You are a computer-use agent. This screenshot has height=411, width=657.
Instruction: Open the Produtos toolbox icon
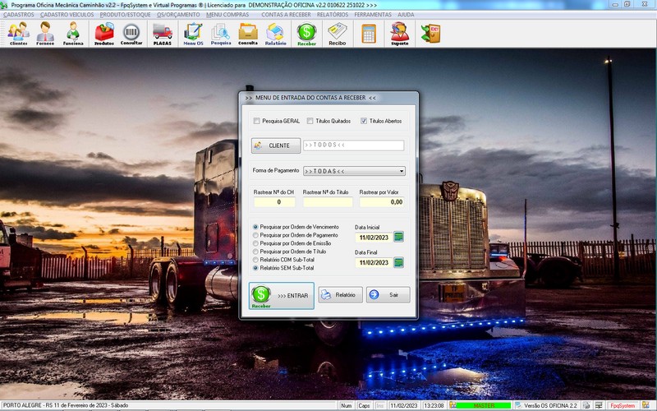[x=104, y=33]
